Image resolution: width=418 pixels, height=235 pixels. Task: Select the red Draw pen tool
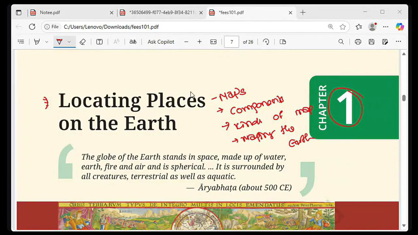click(x=59, y=42)
